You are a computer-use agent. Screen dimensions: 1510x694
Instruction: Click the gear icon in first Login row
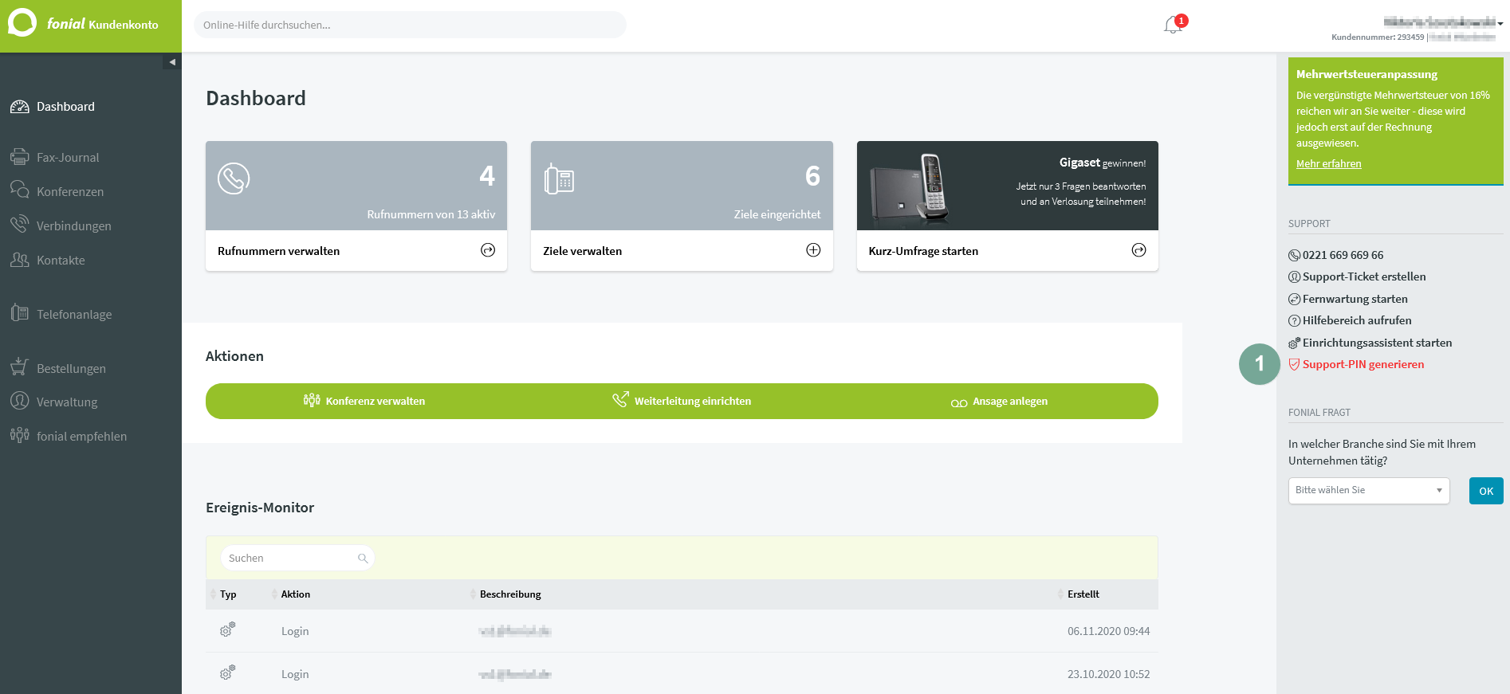point(227,630)
